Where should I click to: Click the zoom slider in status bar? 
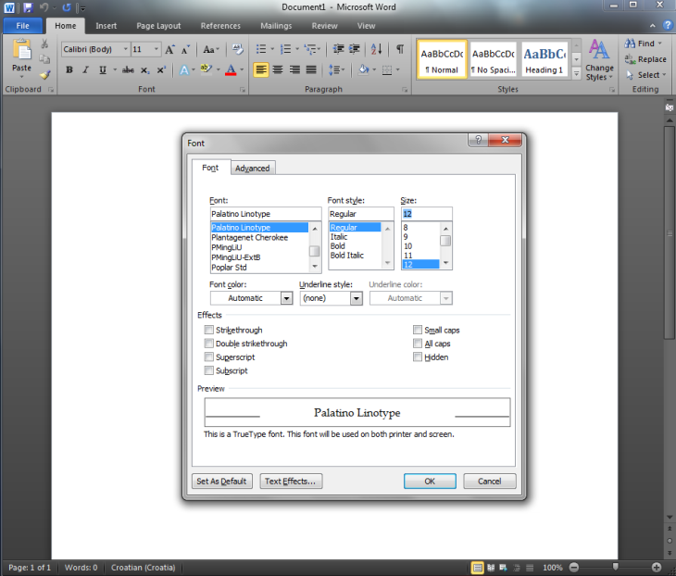615,567
